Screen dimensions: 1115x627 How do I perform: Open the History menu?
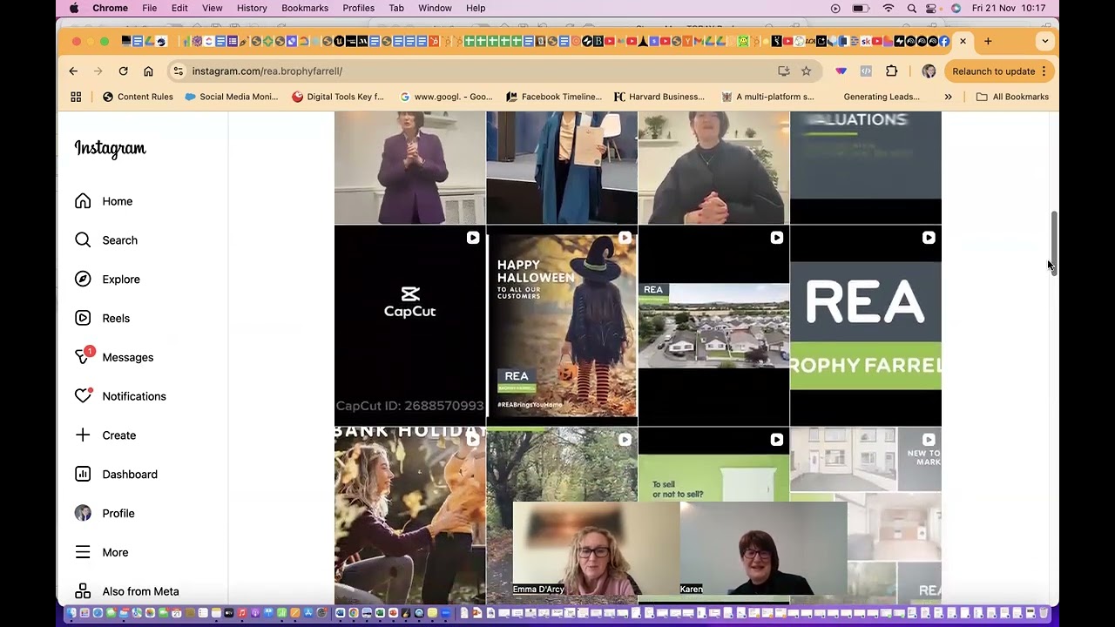pos(252,8)
